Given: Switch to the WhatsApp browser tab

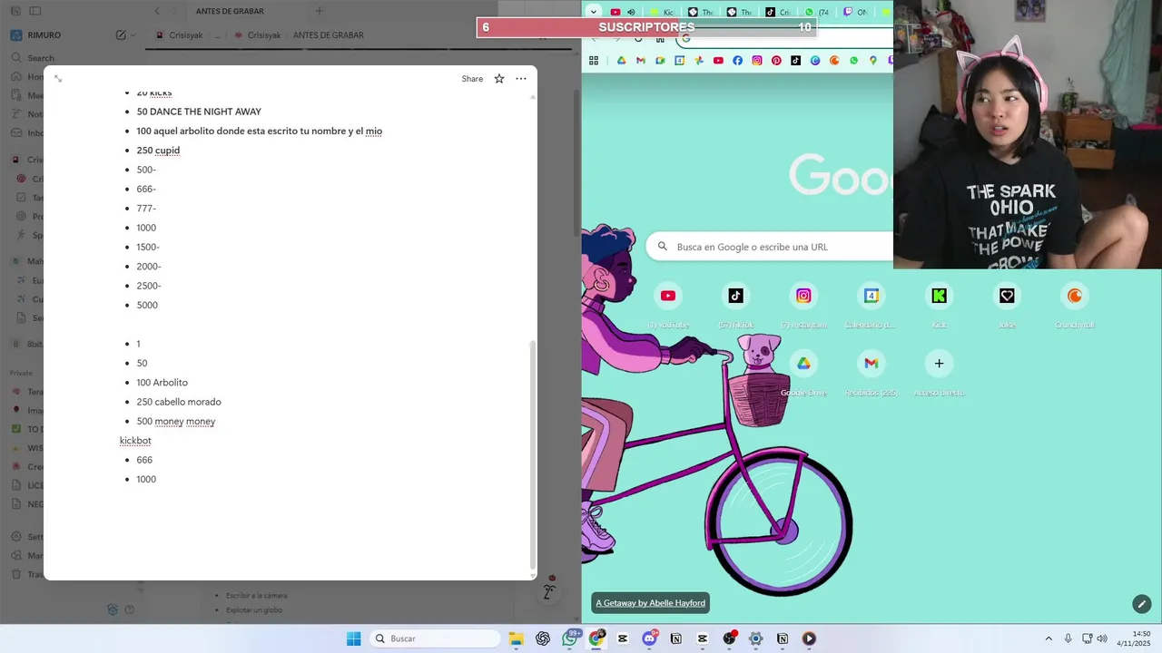Looking at the screenshot, I should click(x=817, y=12).
